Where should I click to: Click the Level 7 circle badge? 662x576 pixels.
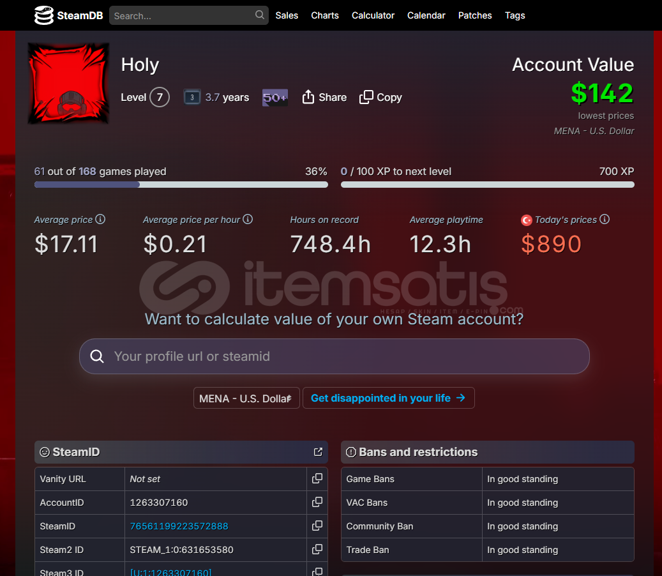[x=160, y=97]
